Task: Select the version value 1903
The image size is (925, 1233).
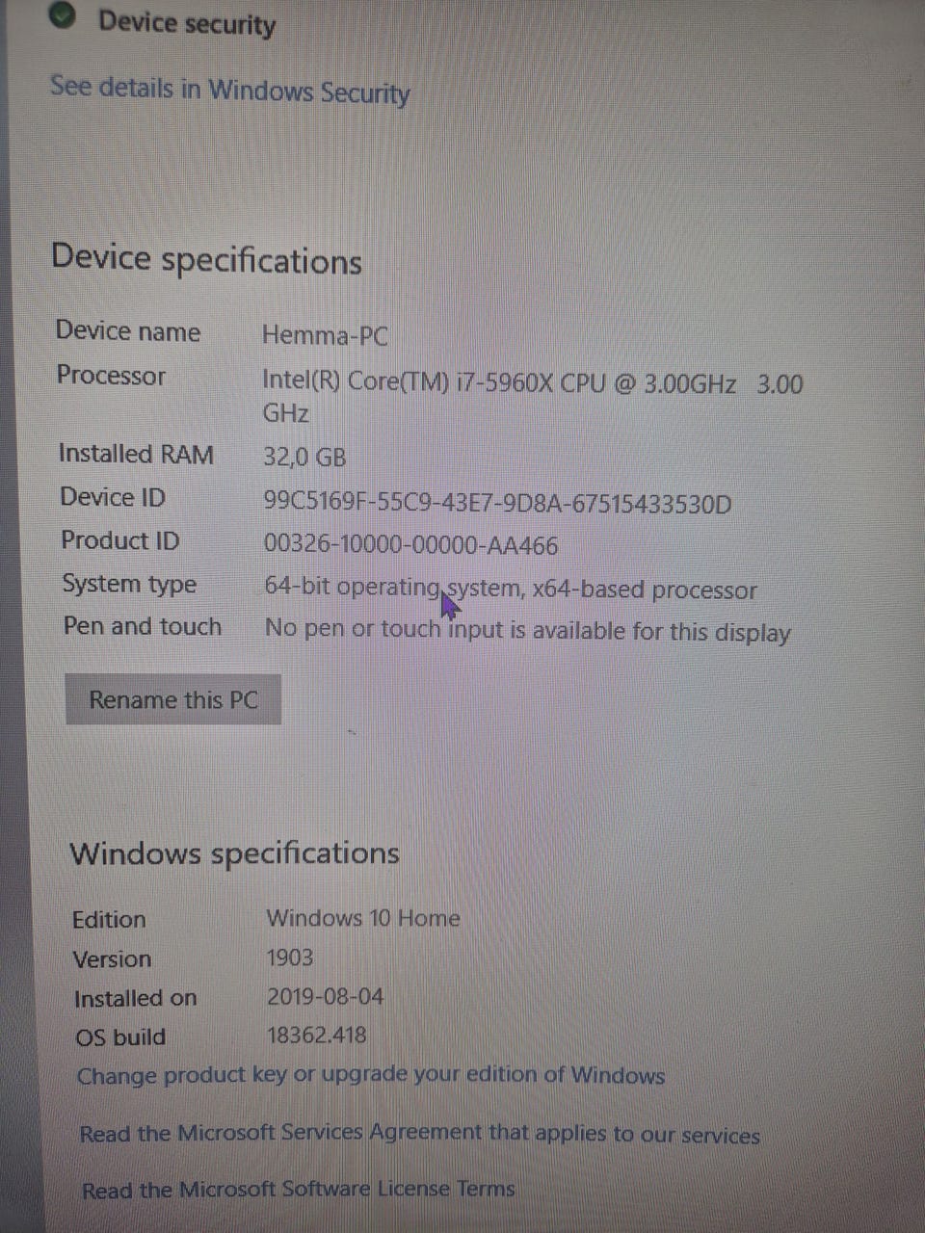Action: coord(290,958)
